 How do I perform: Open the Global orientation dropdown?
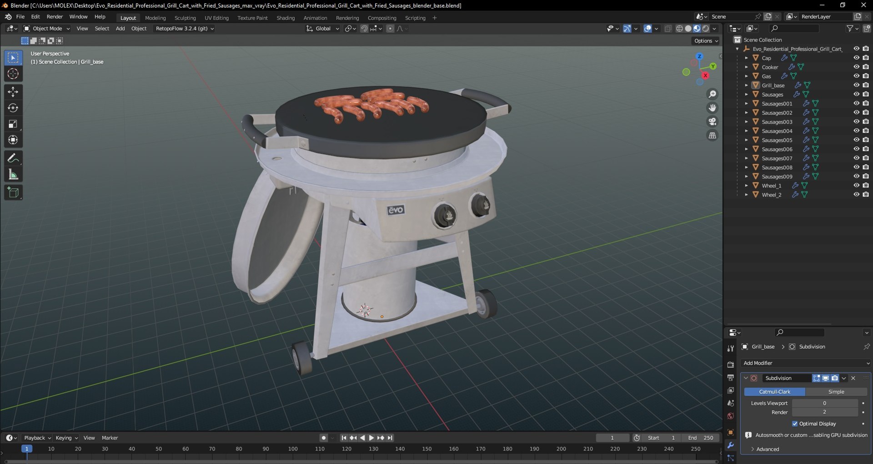point(323,29)
